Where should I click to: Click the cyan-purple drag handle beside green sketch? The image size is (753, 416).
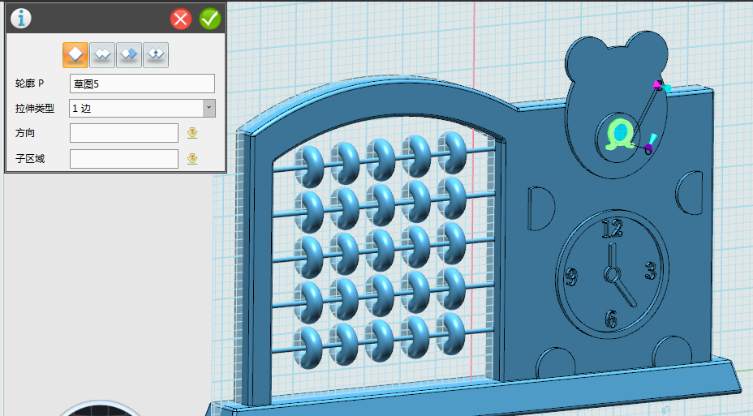pyautogui.click(x=649, y=144)
